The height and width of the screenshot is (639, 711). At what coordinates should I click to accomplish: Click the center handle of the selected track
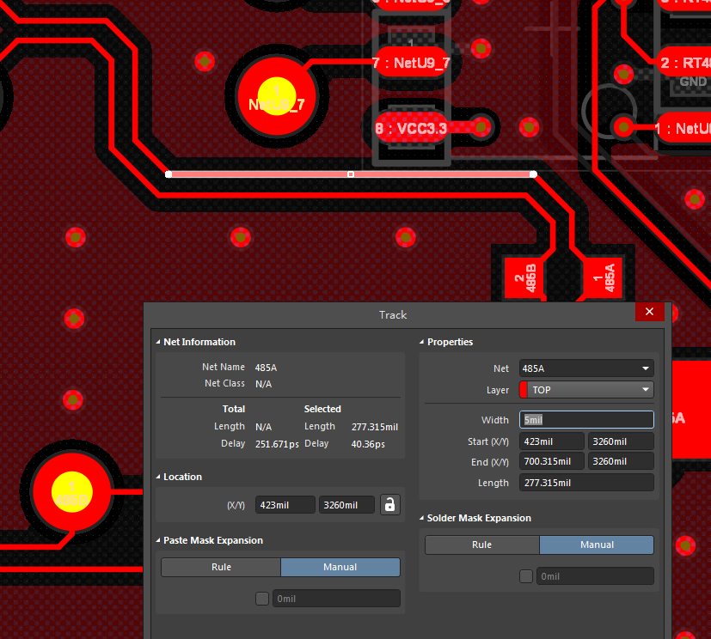pos(351,174)
